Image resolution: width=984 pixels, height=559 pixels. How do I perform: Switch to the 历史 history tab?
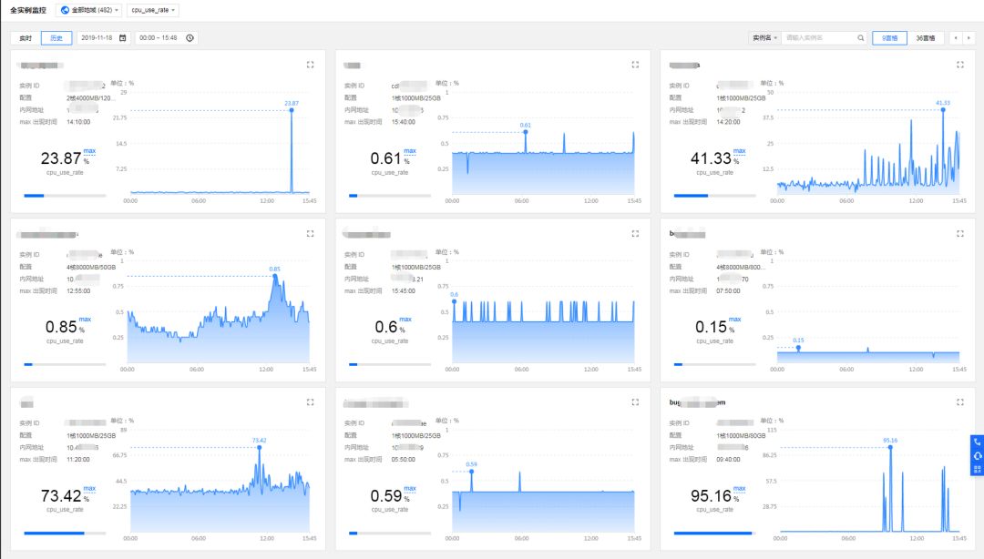pos(56,37)
